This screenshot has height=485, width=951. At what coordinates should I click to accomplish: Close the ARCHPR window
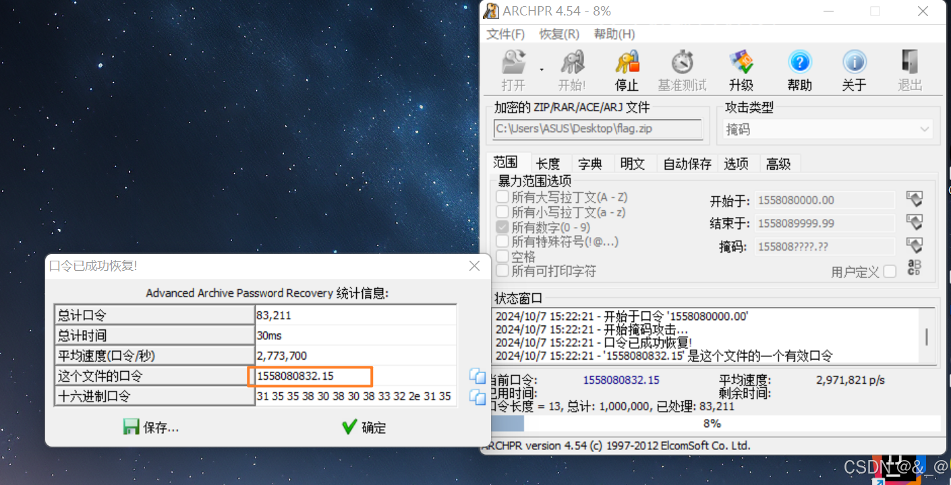point(923,11)
